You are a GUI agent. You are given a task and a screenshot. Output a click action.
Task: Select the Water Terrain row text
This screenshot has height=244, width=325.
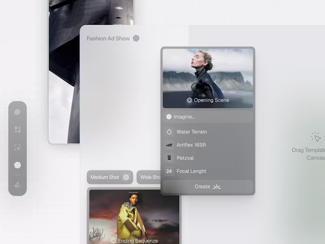coord(192,132)
